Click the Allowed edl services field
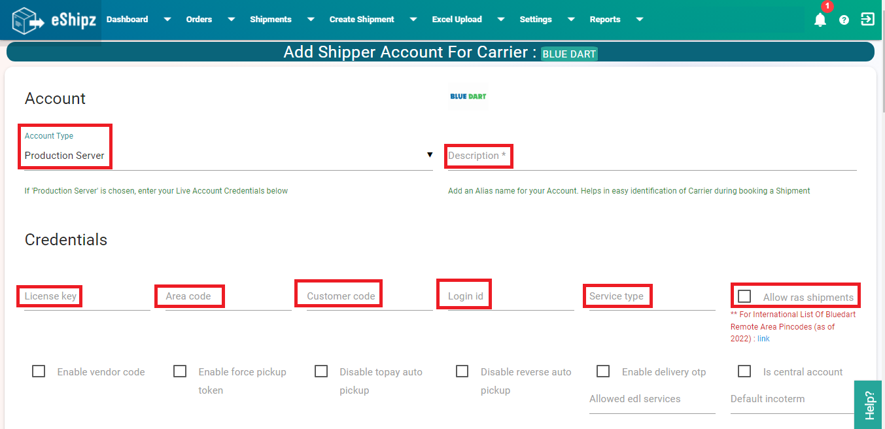 (652, 400)
